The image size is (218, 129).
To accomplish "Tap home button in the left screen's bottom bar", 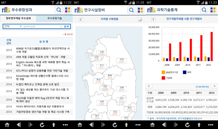I will [7, 125].
